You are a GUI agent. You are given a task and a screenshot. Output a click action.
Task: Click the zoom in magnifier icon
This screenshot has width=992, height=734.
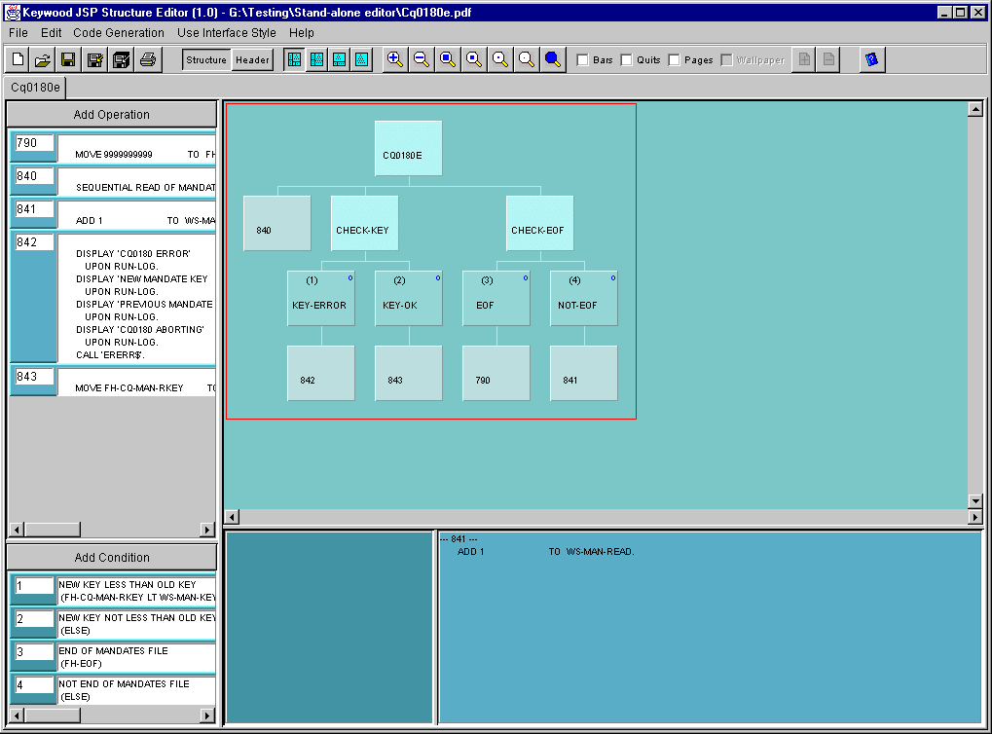click(x=394, y=59)
